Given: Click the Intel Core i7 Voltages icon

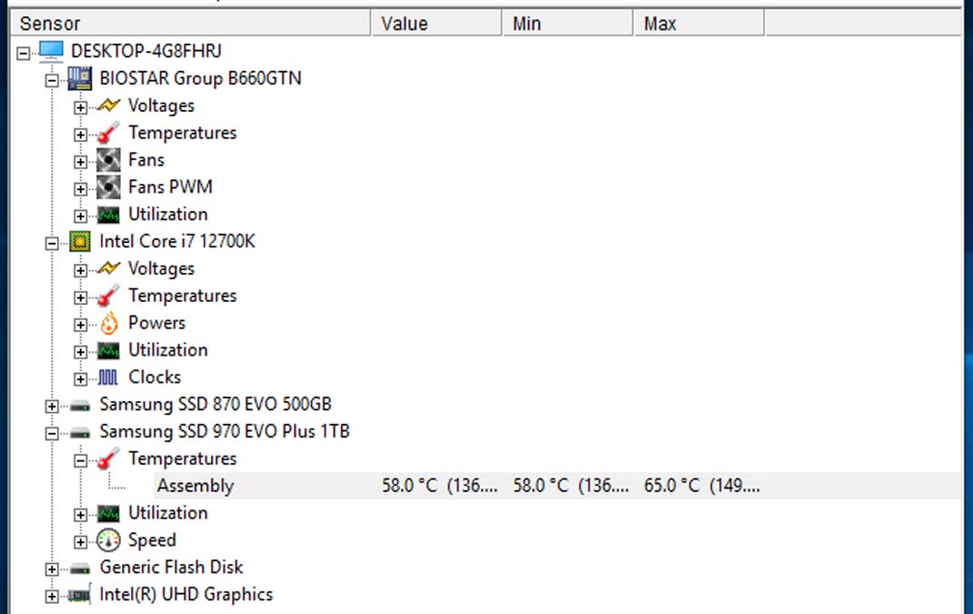Looking at the screenshot, I should pyautogui.click(x=108, y=269).
